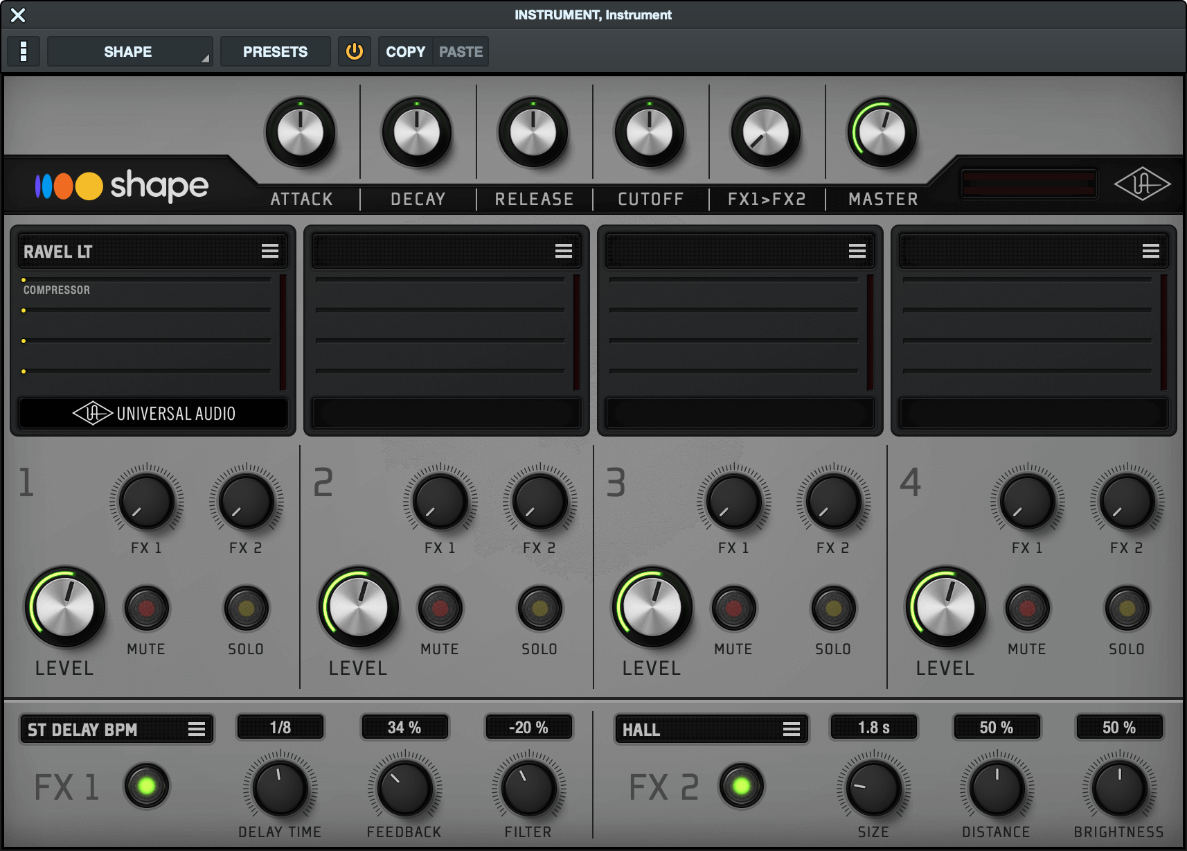Open the three-dot options menu
The height and width of the screenshot is (851, 1187).
pyautogui.click(x=24, y=51)
